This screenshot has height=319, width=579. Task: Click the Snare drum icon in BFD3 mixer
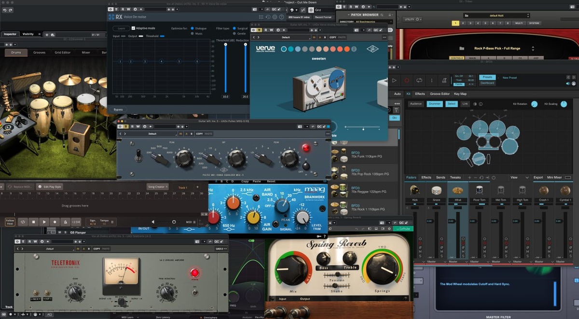coord(436,190)
